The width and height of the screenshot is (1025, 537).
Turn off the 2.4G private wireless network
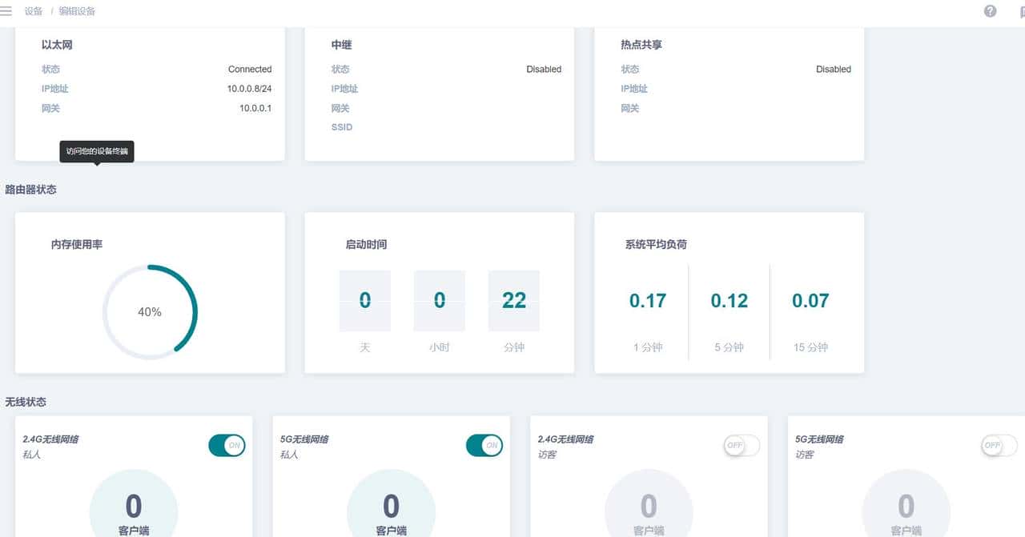[x=227, y=446]
